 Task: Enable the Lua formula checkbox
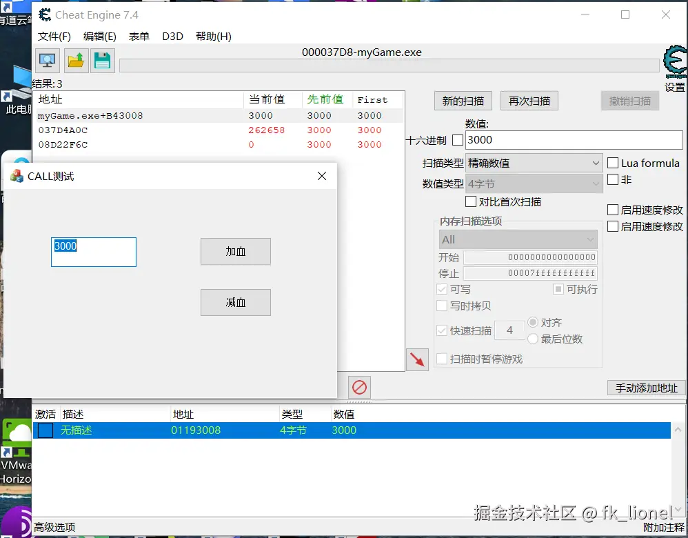pos(612,163)
